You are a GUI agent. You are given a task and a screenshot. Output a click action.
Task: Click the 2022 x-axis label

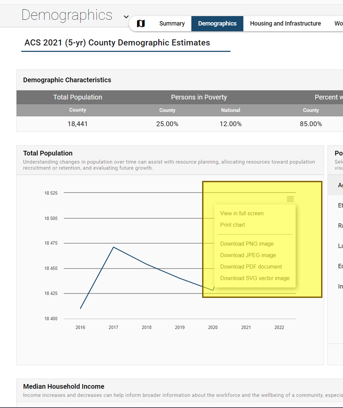(x=279, y=327)
